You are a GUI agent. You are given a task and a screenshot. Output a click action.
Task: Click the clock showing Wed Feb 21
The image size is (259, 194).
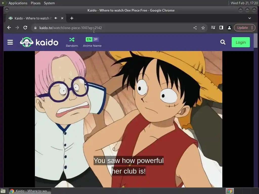click(x=244, y=3)
